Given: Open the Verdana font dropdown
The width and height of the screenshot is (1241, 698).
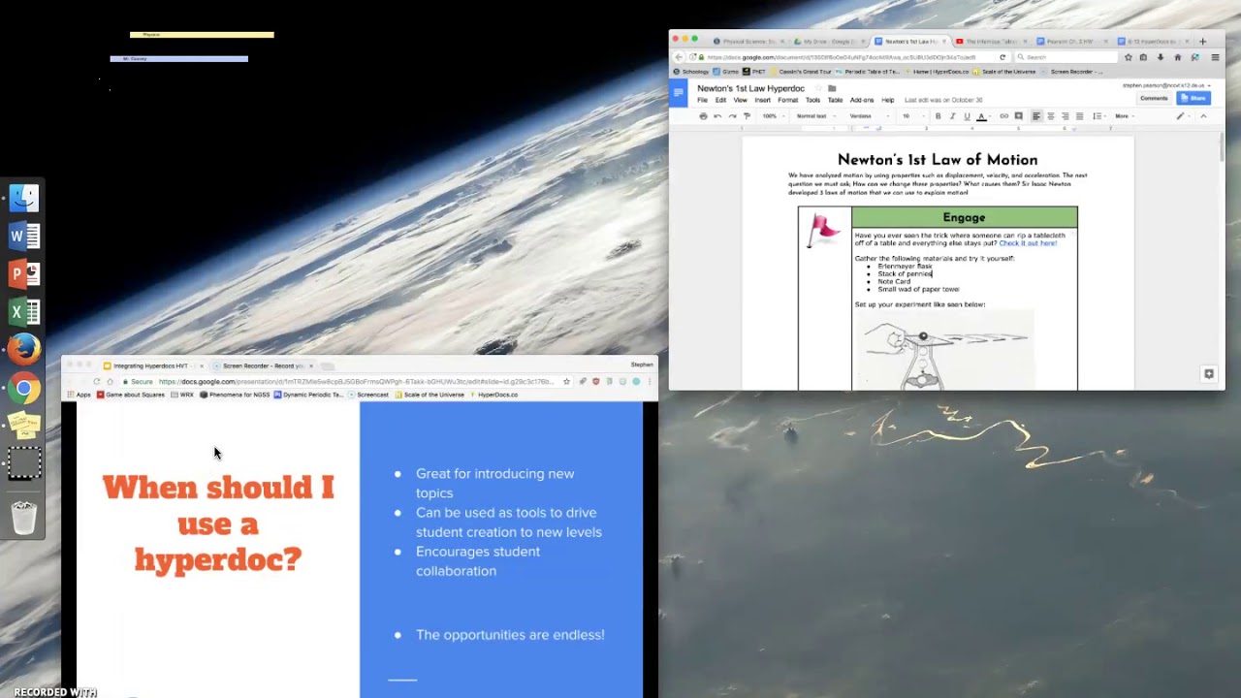Looking at the screenshot, I should [869, 116].
